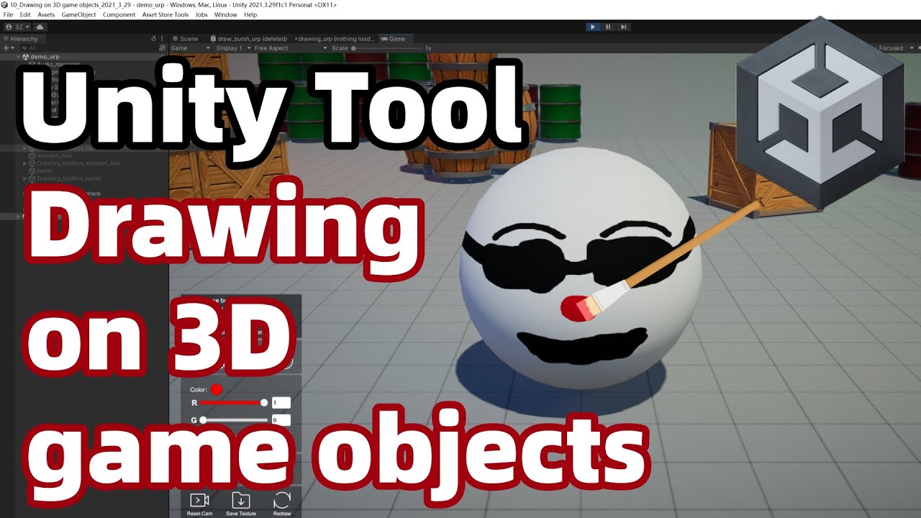
Task: Collapse the demo_urp scene in Hierarchy
Action: tap(18, 57)
